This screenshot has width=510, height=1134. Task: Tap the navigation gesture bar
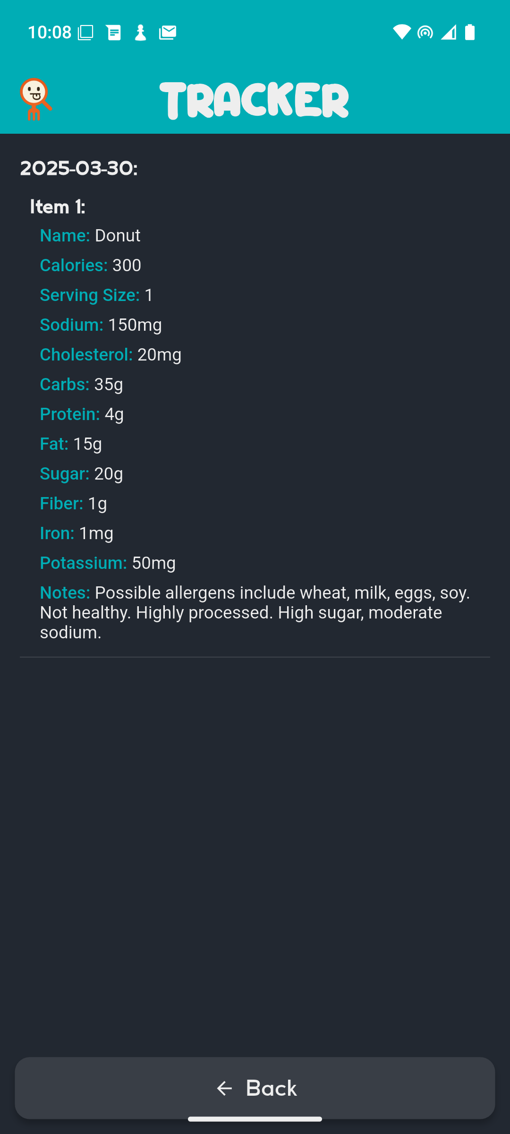255,1119
